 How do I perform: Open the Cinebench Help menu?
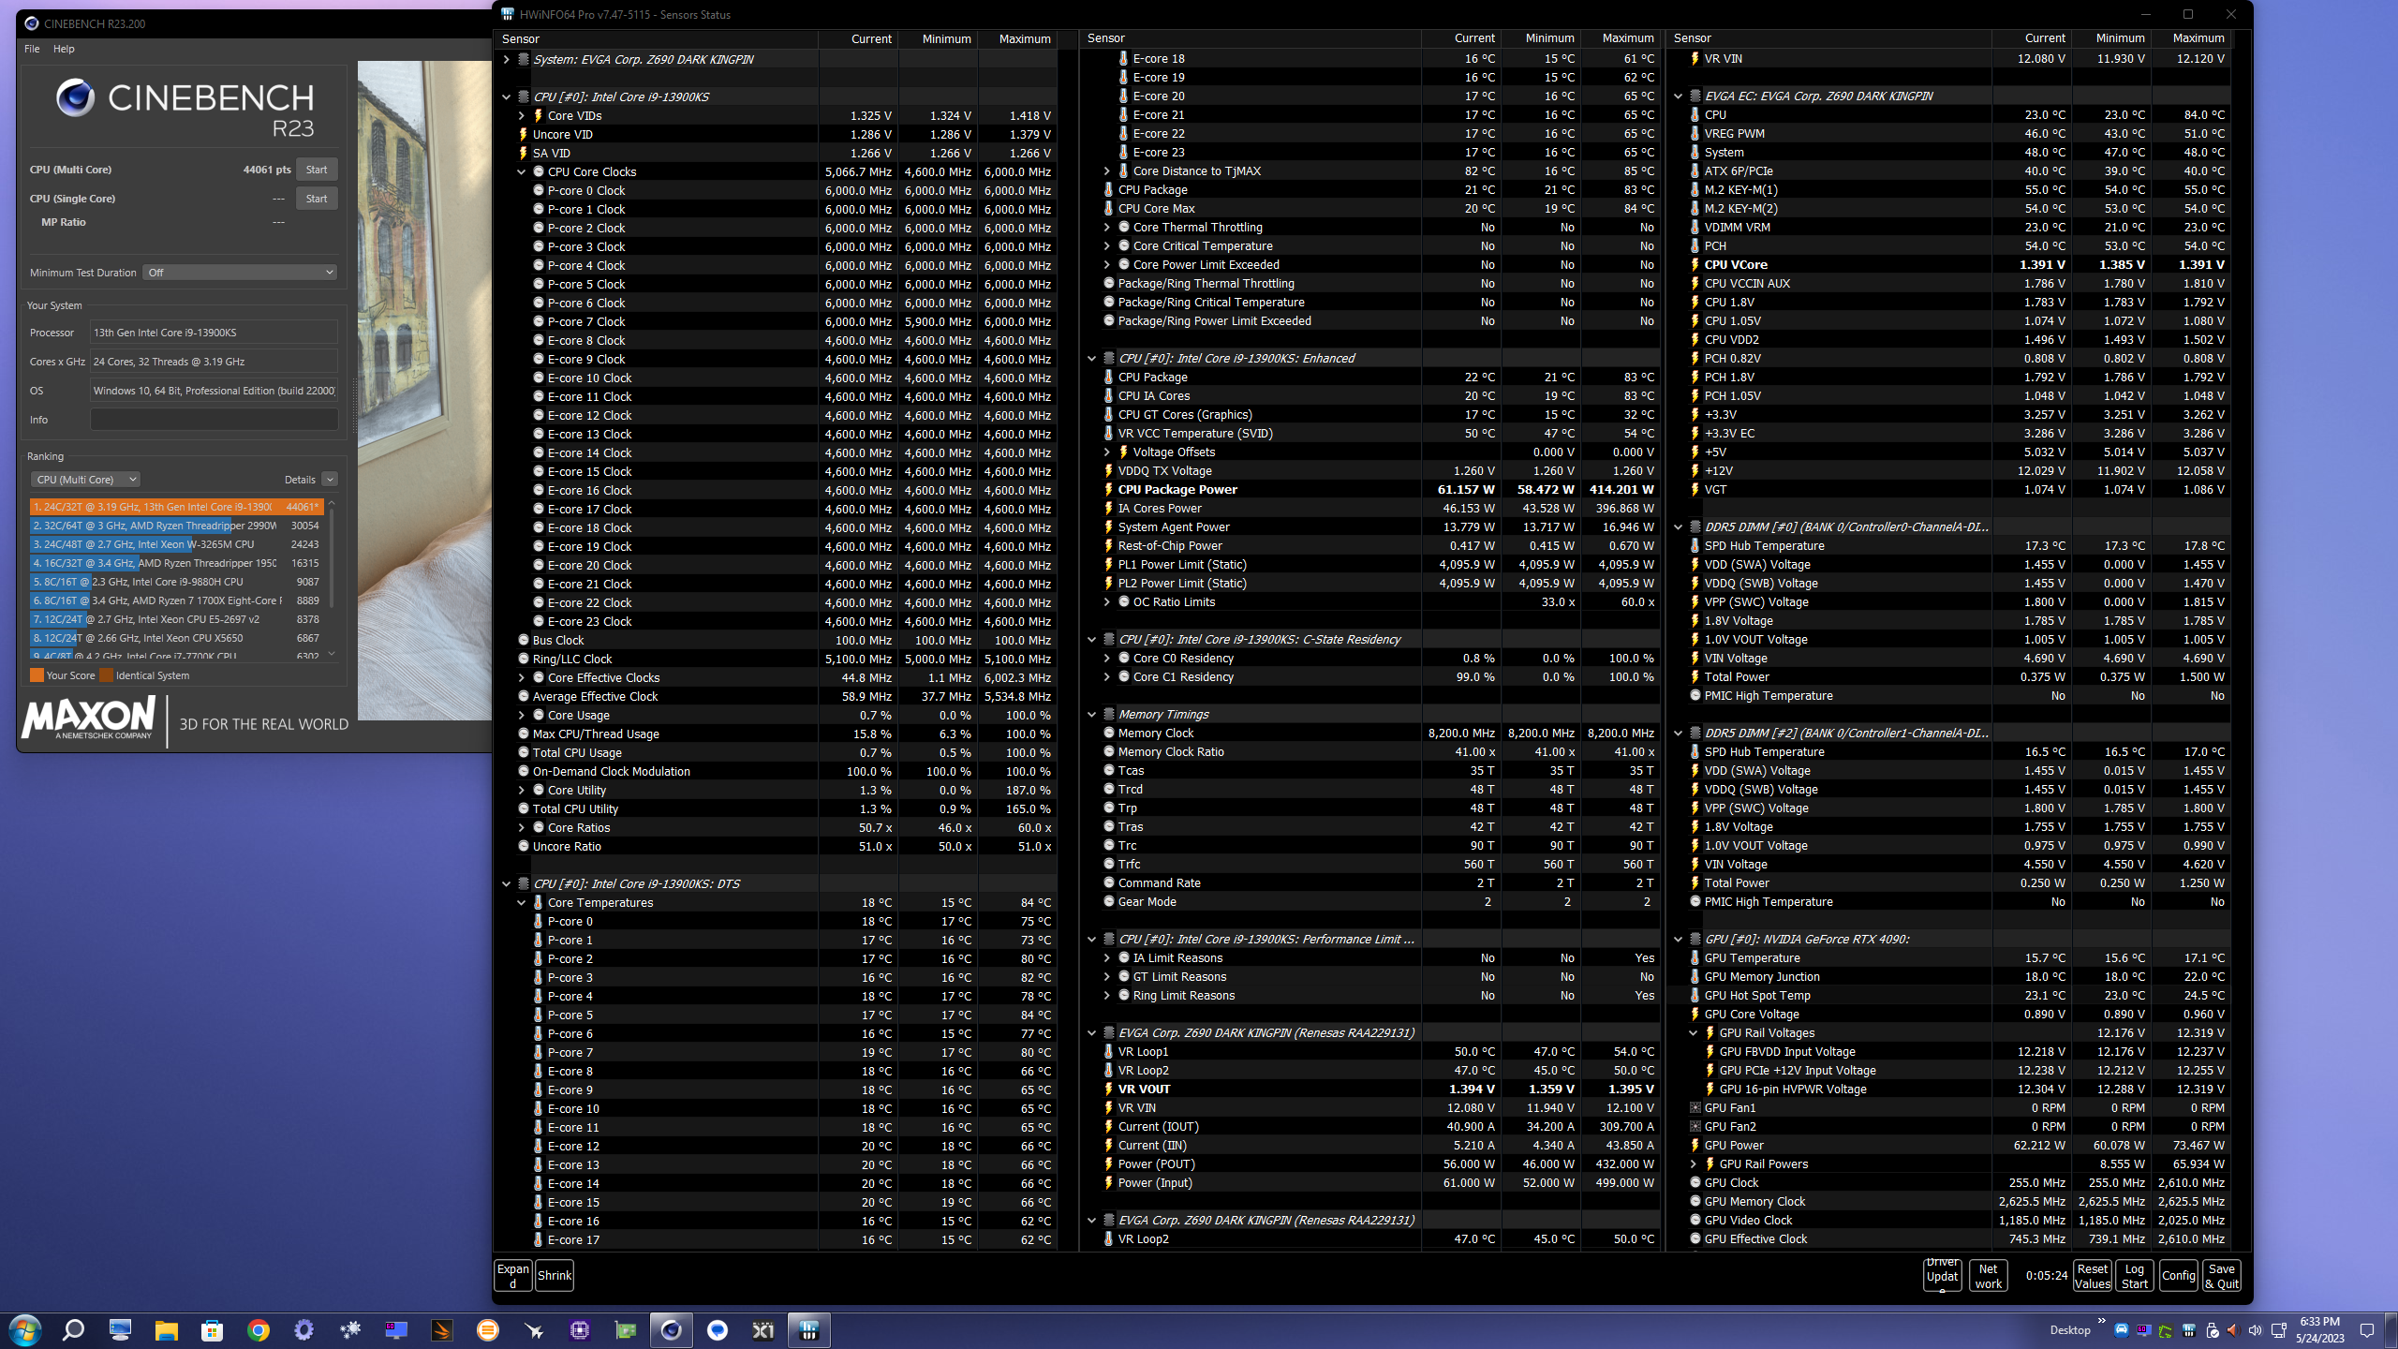click(64, 49)
